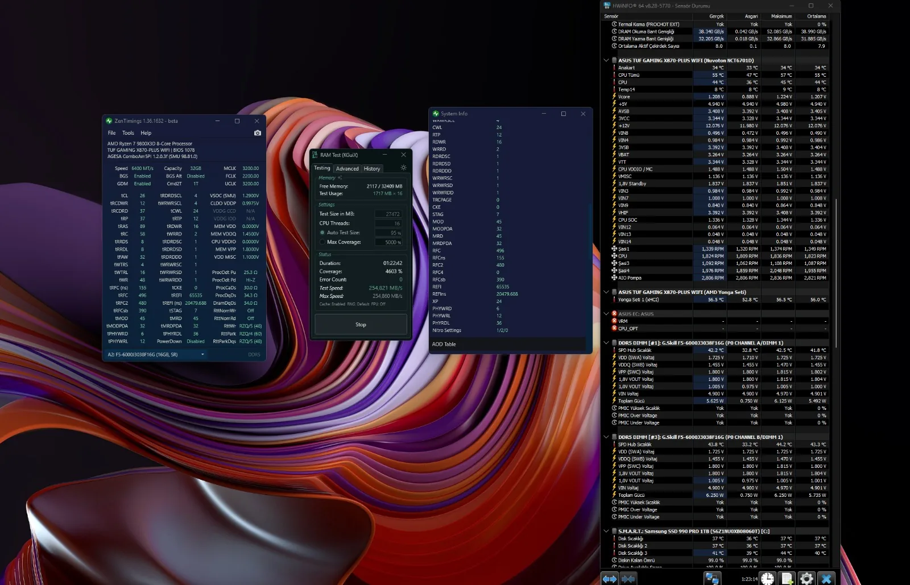Collapse the AMD Yonga Seti sensor group

[606, 292]
